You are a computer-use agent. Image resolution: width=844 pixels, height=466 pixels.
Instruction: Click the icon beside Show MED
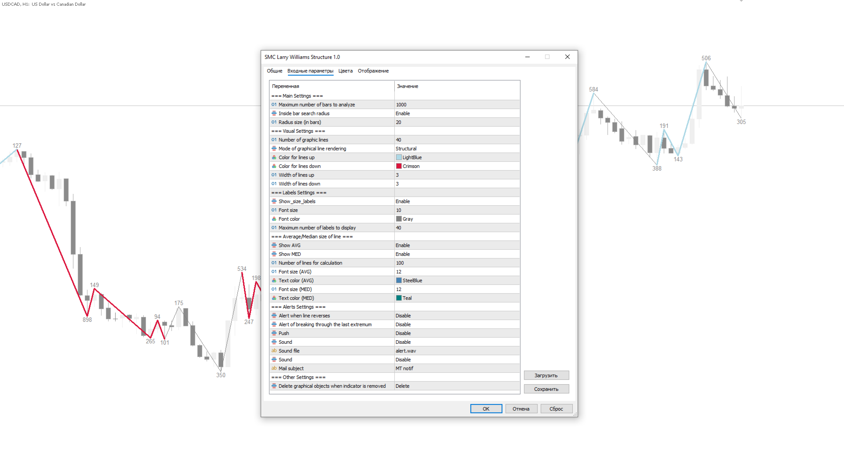[274, 254]
